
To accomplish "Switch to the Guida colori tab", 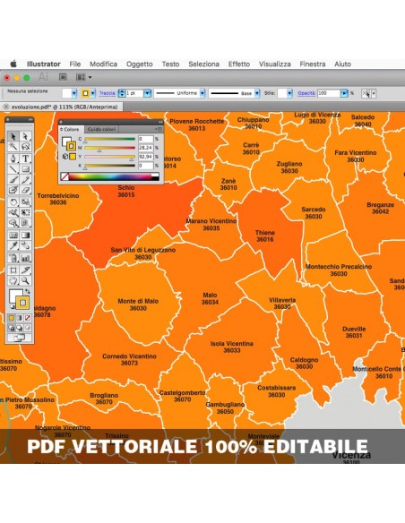I will 102,129.
